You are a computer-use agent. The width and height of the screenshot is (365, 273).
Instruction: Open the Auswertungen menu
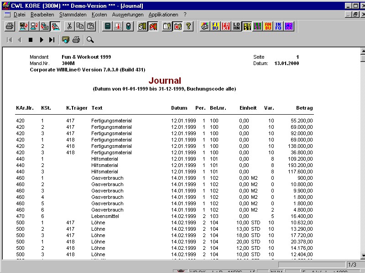pos(128,15)
